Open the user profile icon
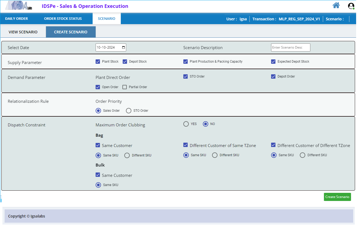Viewport: 361px width, 227px height. pyautogui.click(x=351, y=6)
